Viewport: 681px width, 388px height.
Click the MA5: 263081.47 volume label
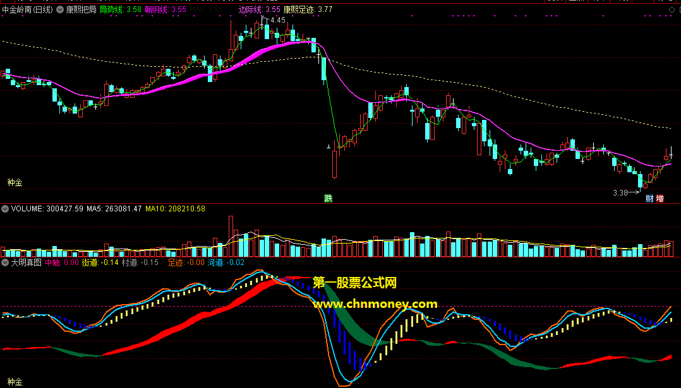pyautogui.click(x=114, y=209)
